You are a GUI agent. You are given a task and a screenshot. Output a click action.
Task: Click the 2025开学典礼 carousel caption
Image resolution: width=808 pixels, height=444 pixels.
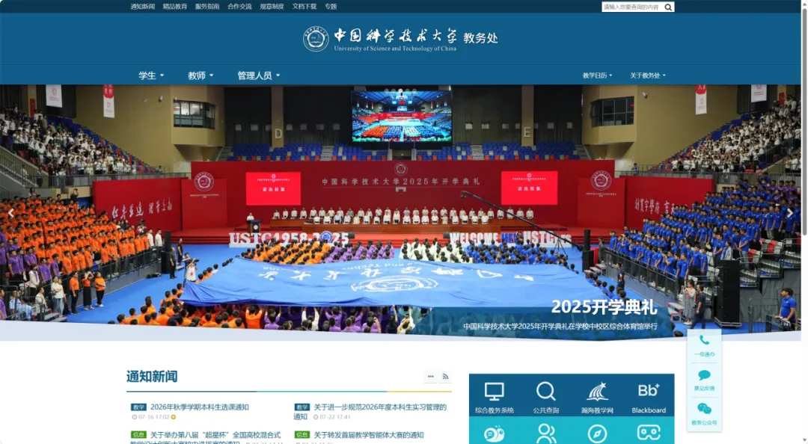pyautogui.click(x=604, y=307)
